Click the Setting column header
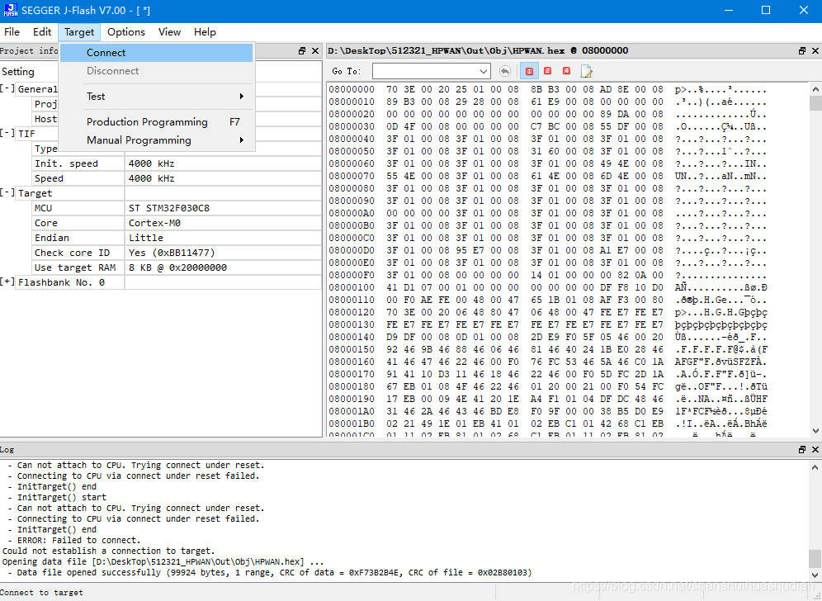This screenshot has width=822, height=601. point(18,71)
